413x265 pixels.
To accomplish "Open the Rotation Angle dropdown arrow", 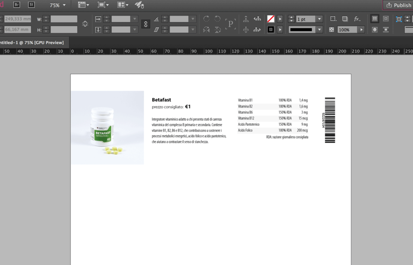I will coord(193,19).
